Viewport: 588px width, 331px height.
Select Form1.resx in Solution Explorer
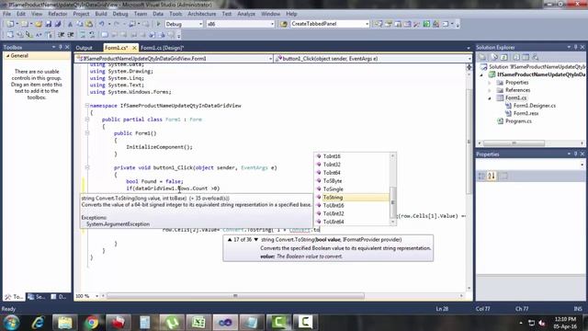click(x=526, y=113)
